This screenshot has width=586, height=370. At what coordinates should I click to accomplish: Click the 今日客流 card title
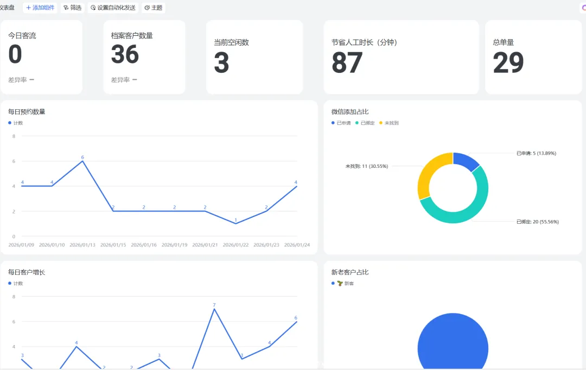(22, 35)
